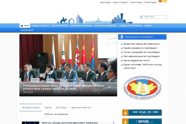Open the КОНСУЛЫН МЭДЭЭЛЭЛ menu
The image size is (186, 124).
tap(105, 26)
